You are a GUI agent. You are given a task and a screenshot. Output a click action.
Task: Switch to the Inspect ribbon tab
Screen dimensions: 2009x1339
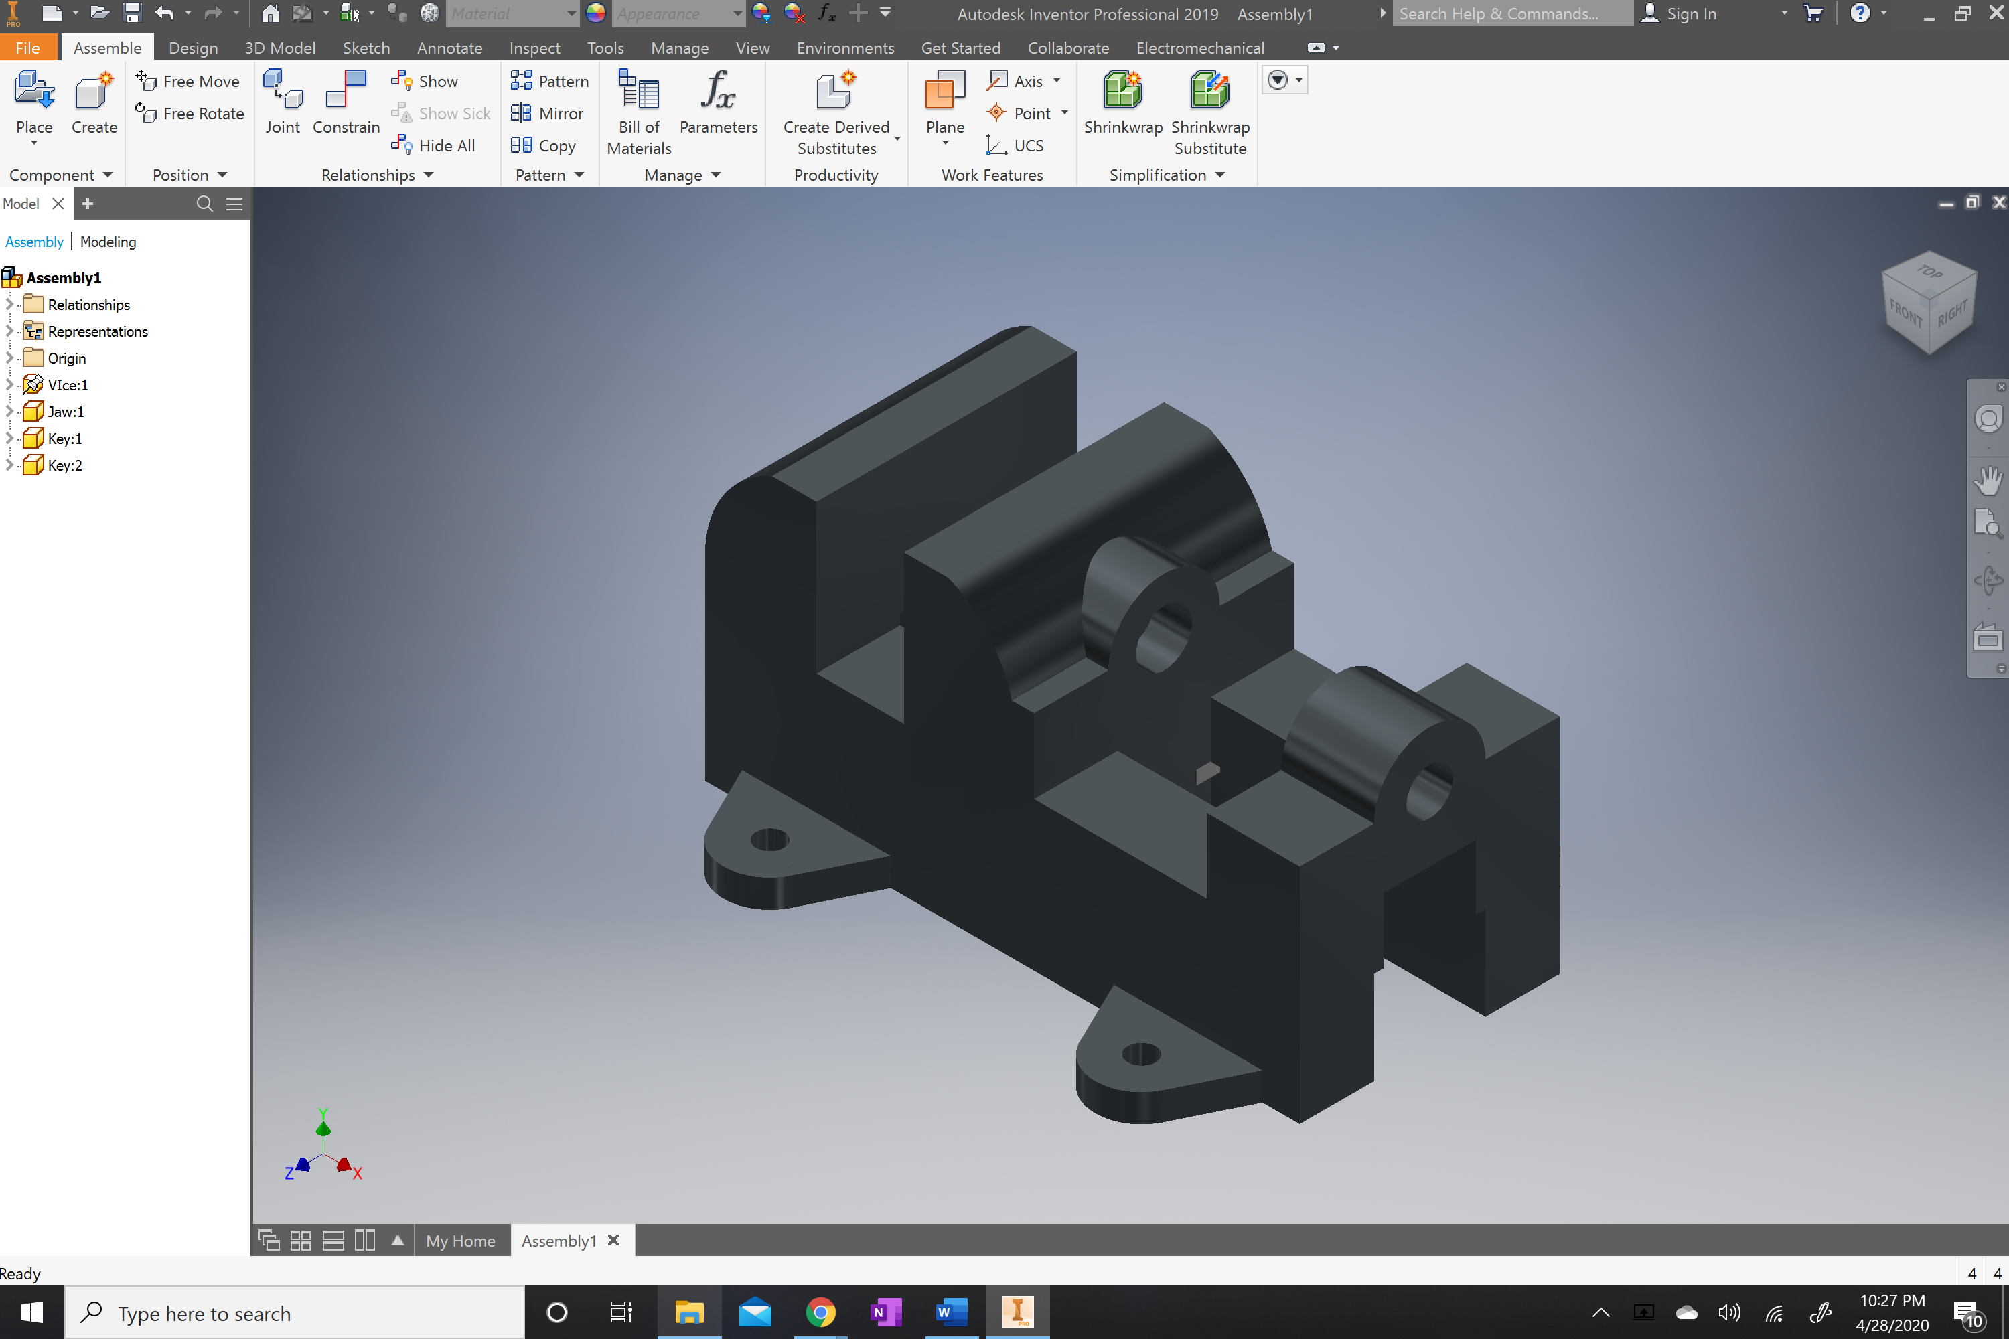534,48
